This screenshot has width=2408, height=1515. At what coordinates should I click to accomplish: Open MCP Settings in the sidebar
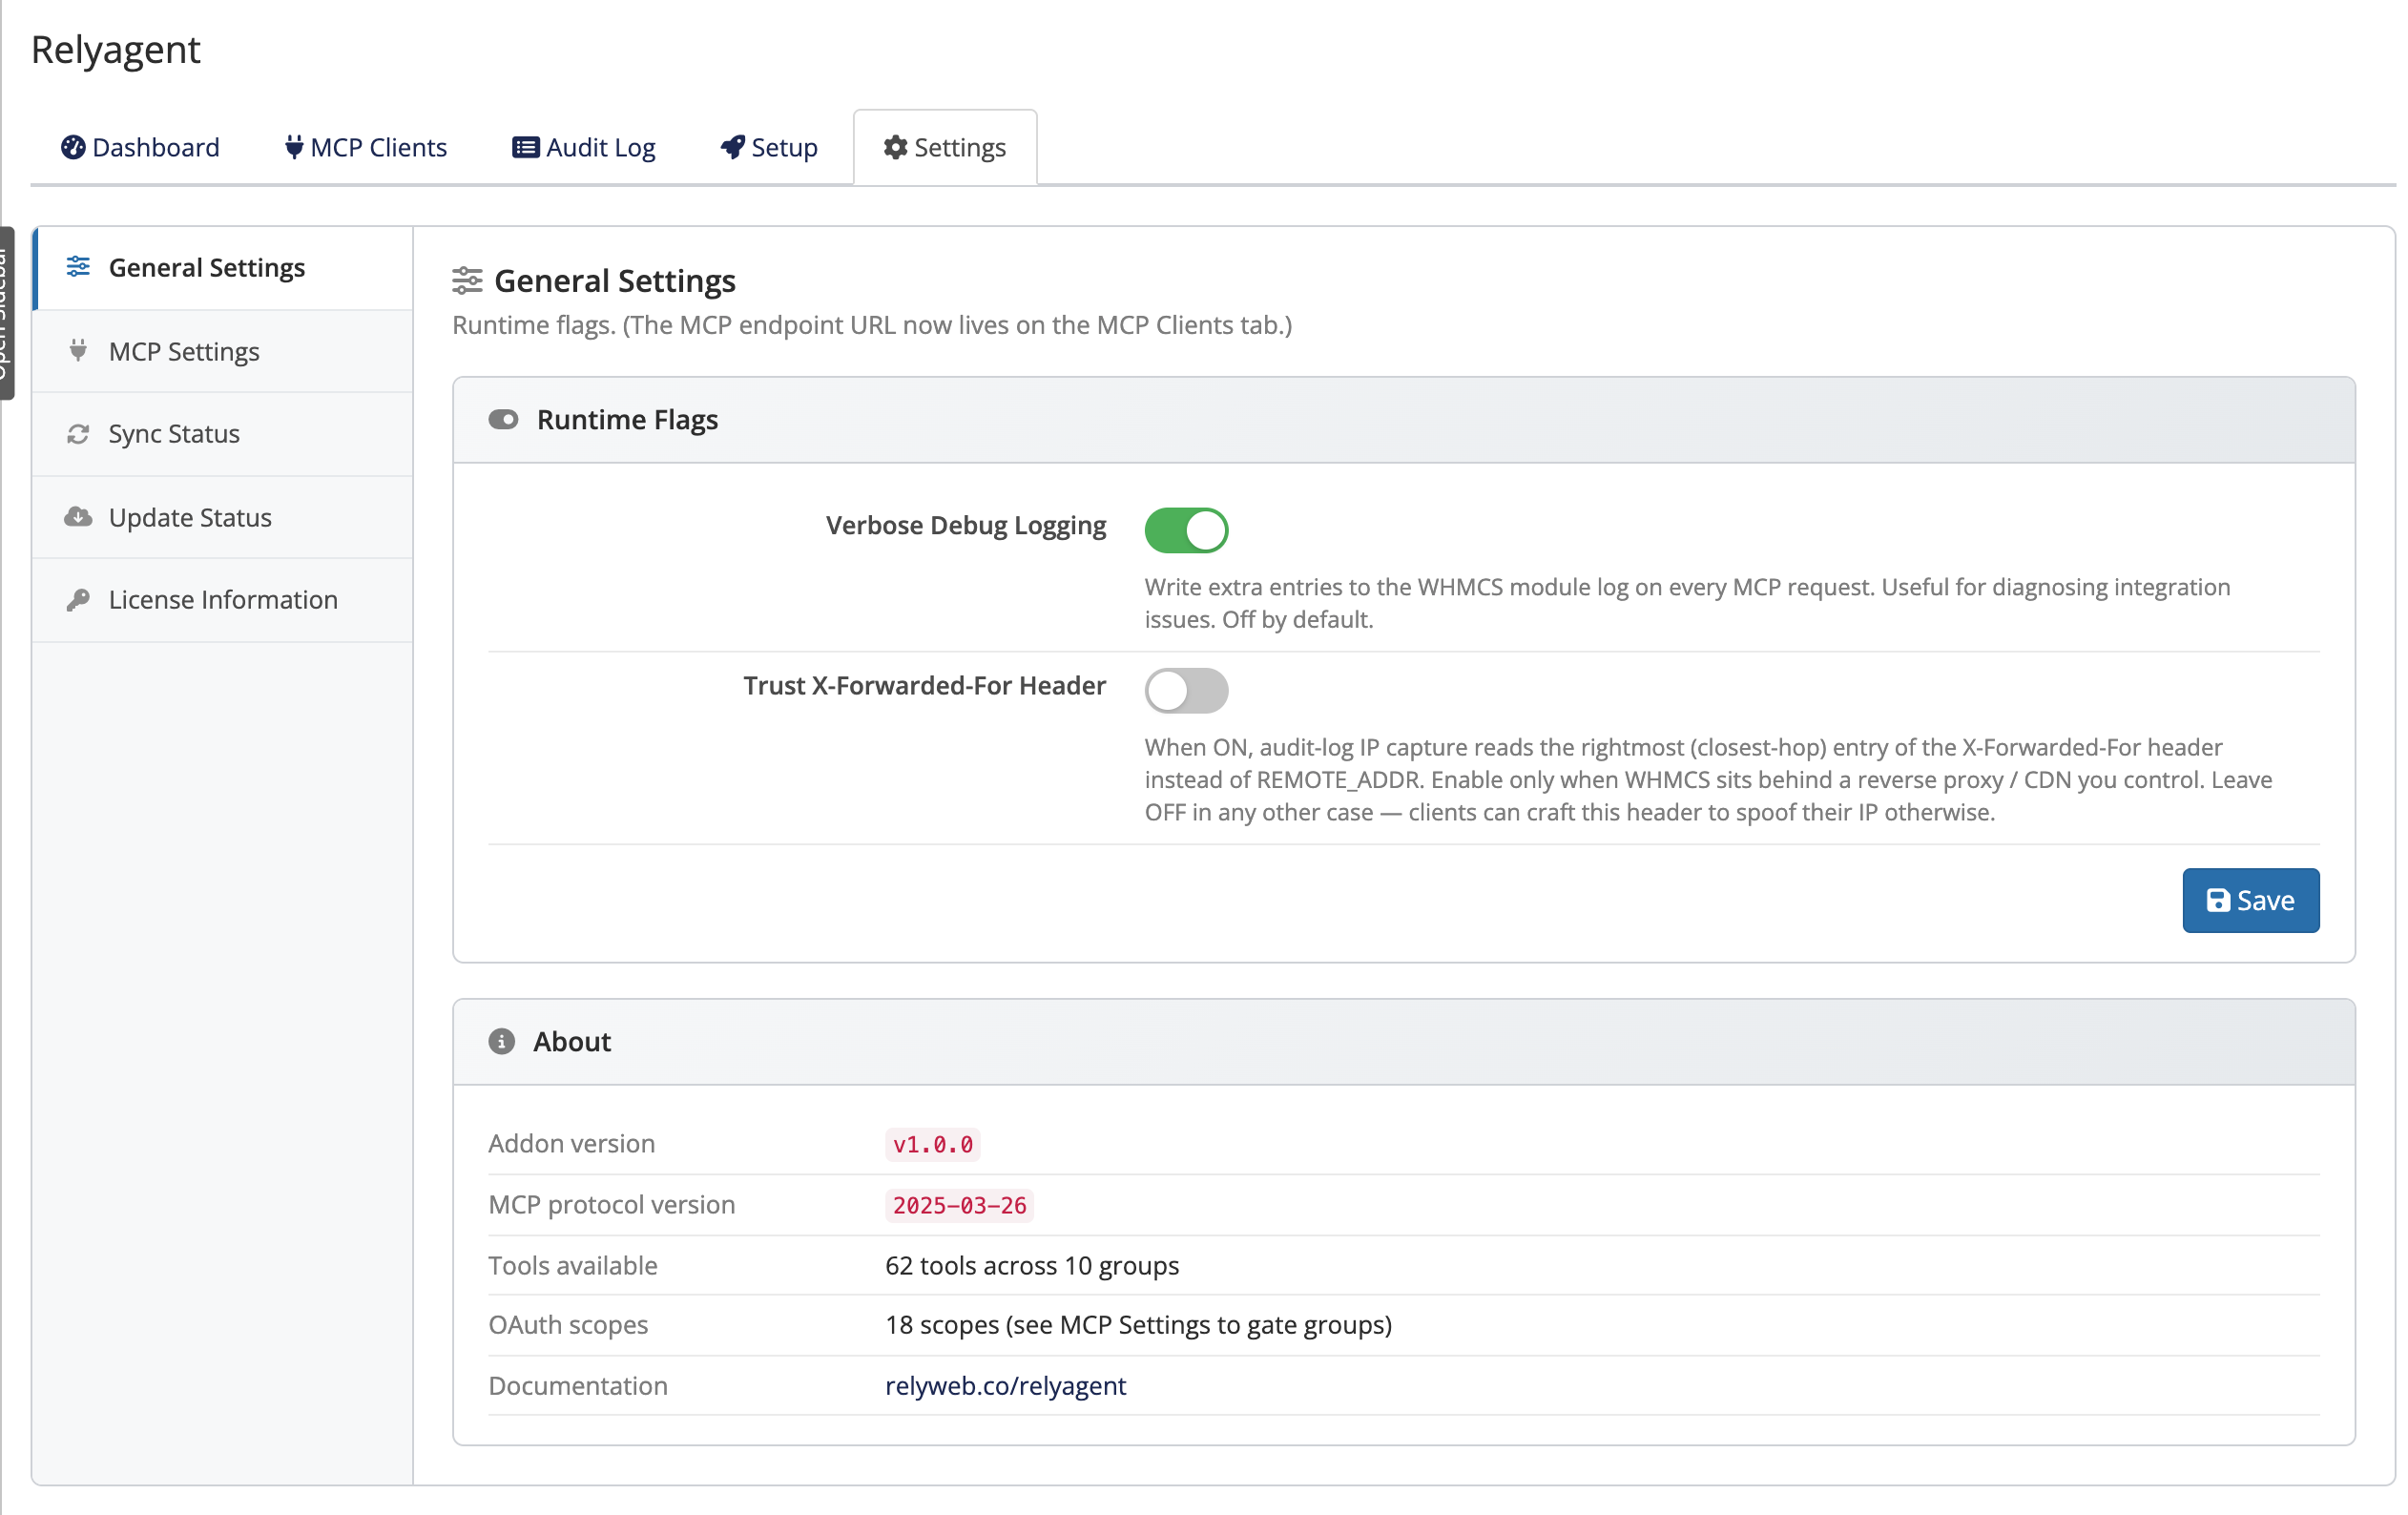pos(223,351)
